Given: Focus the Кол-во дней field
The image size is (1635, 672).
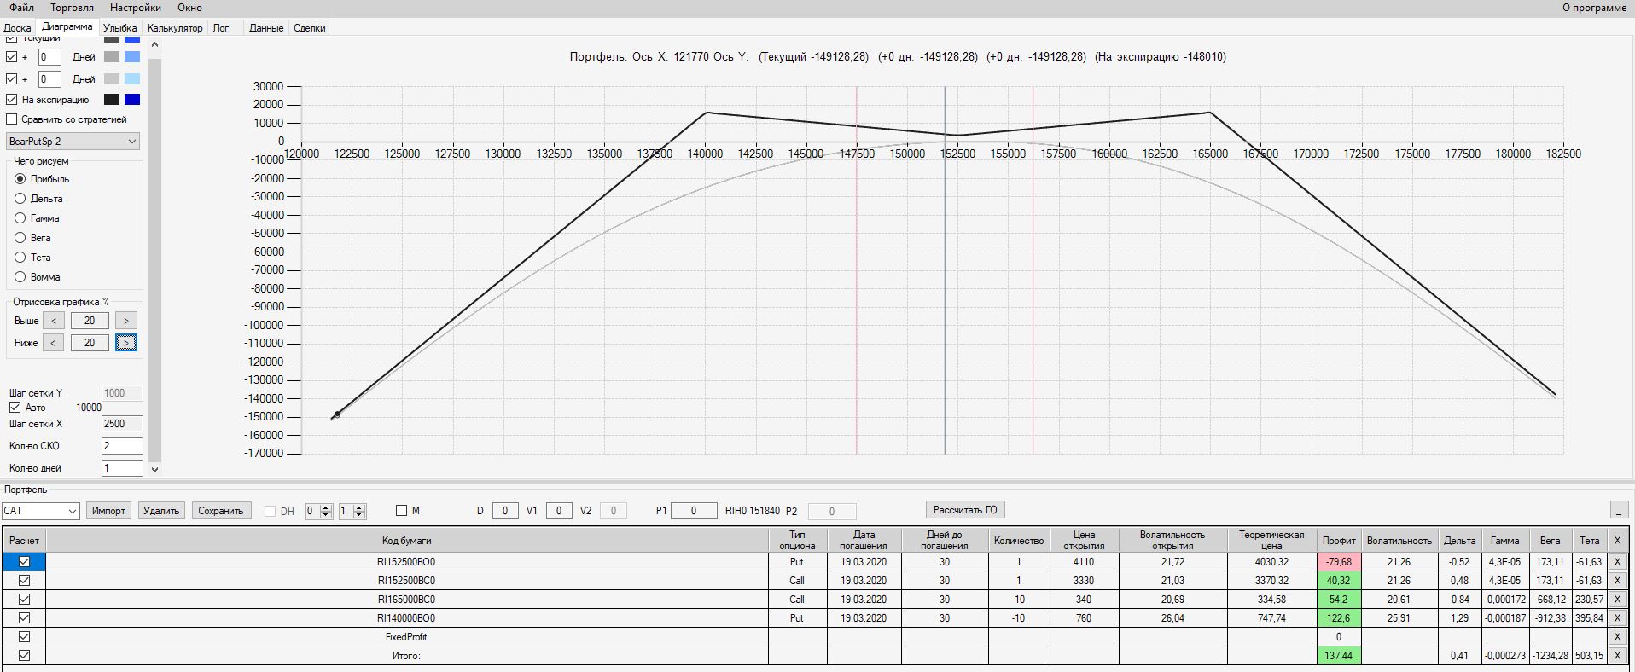Looking at the screenshot, I should pos(122,468).
